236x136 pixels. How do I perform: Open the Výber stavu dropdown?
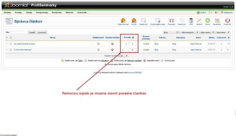click(222, 33)
